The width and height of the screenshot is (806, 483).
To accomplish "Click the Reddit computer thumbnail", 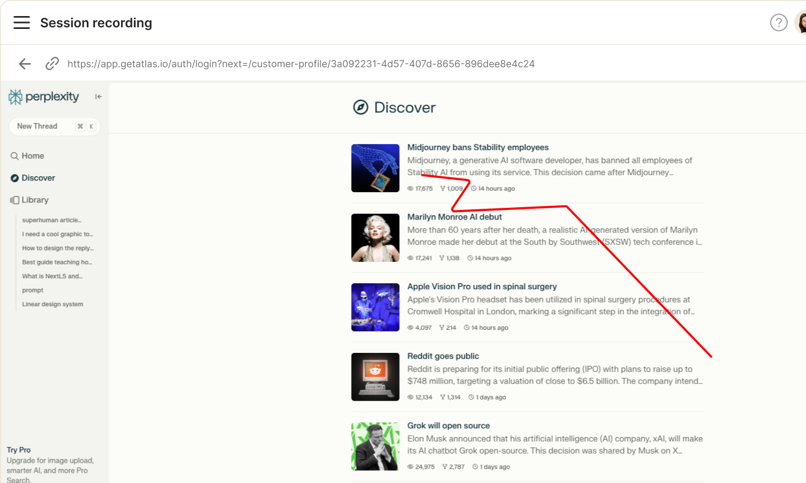I will [375, 377].
